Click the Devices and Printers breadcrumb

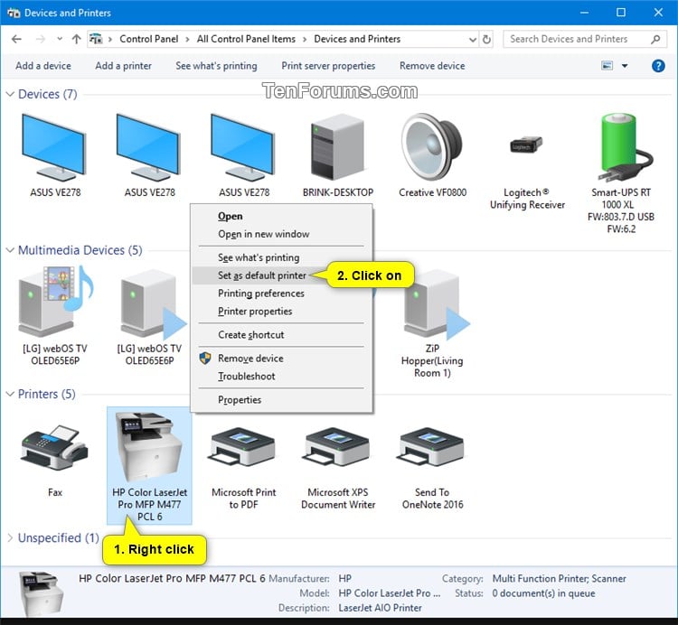[x=357, y=39]
